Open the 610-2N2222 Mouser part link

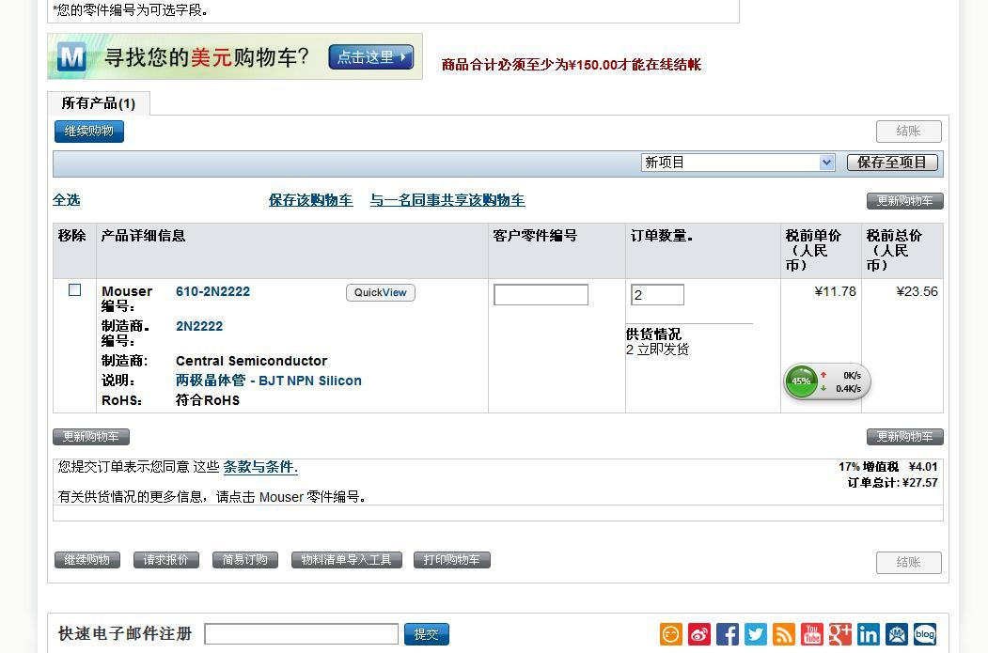point(213,291)
